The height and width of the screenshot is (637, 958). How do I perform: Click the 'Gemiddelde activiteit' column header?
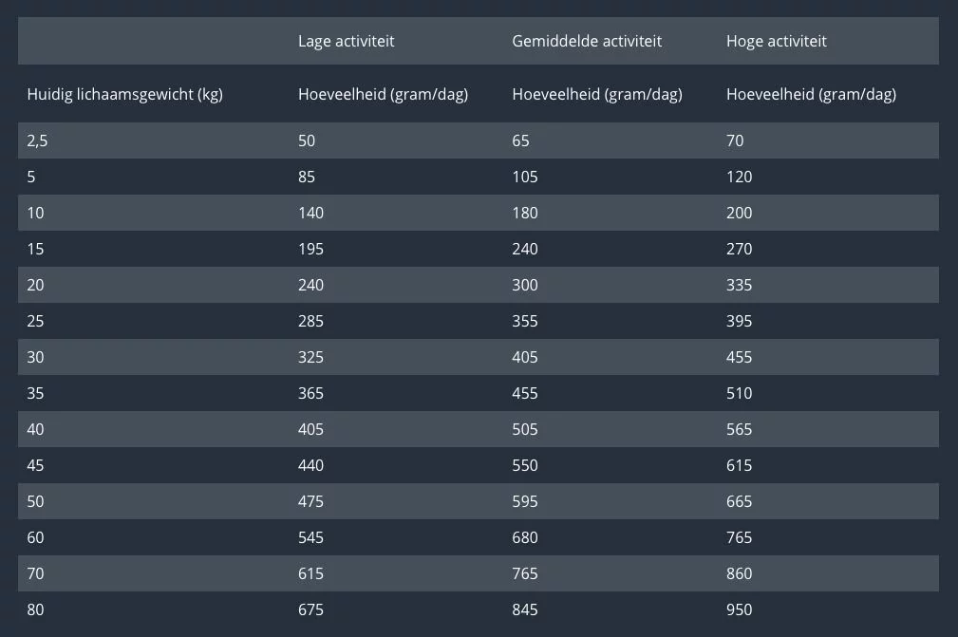(587, 41)
